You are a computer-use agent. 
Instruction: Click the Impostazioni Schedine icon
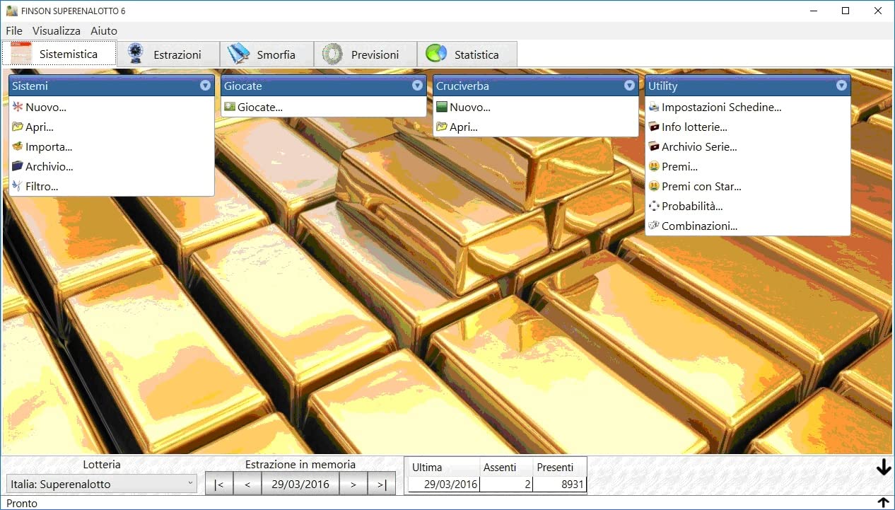coord(654,108)
